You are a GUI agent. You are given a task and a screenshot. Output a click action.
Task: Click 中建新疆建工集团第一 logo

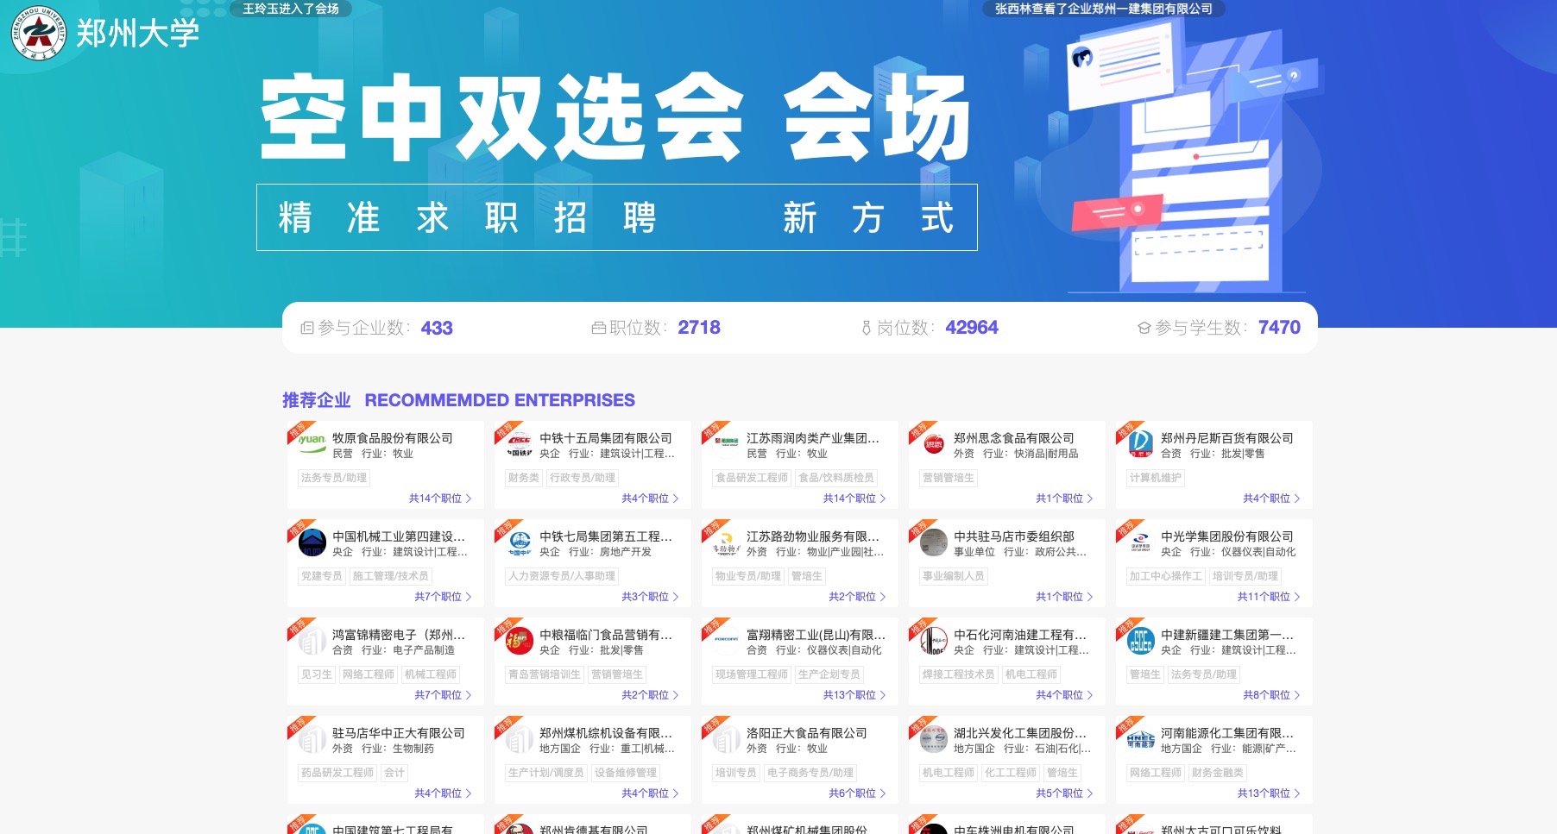(x=1140, y=640)
